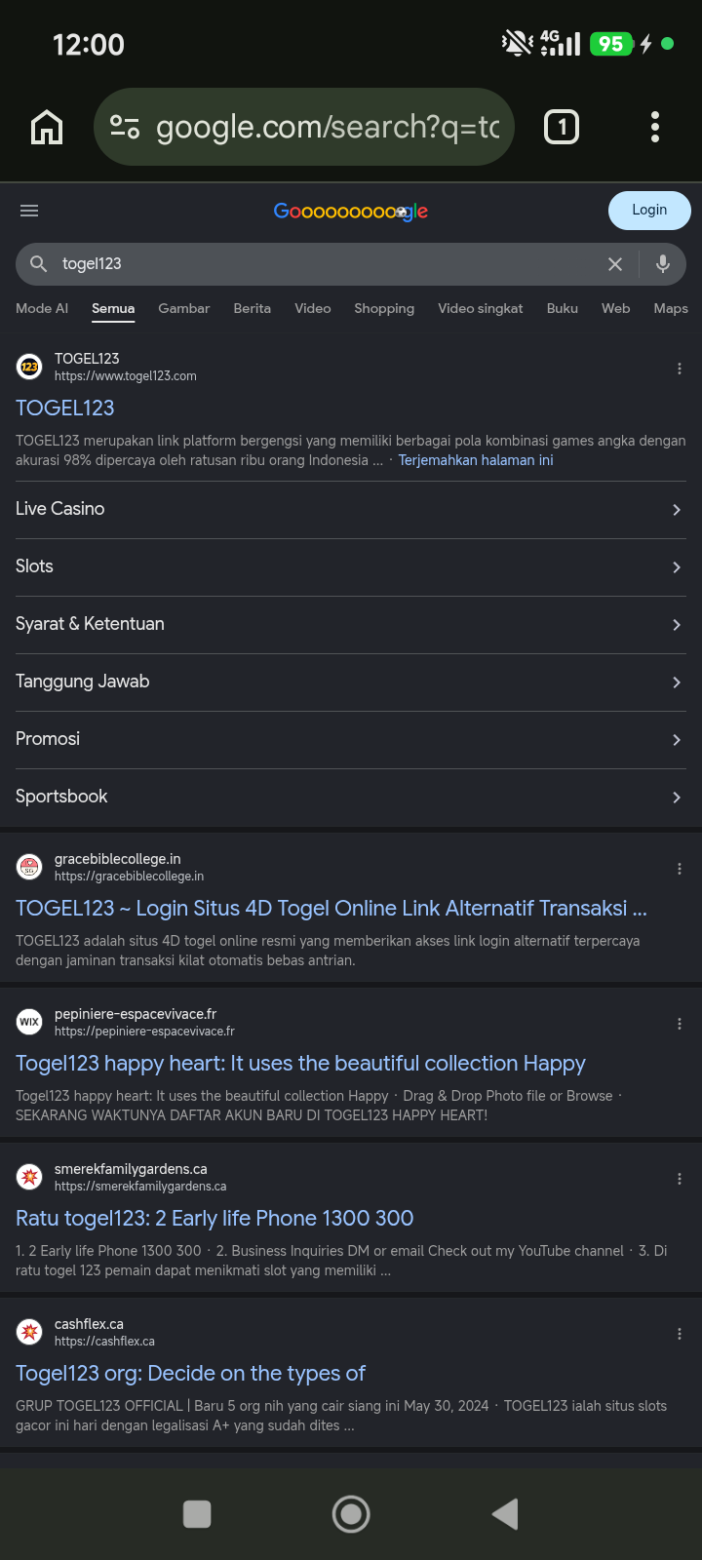702x1560 pixels.
Task: Expand the Sportsbook sitelink
Action: click(x=351, y=798)
